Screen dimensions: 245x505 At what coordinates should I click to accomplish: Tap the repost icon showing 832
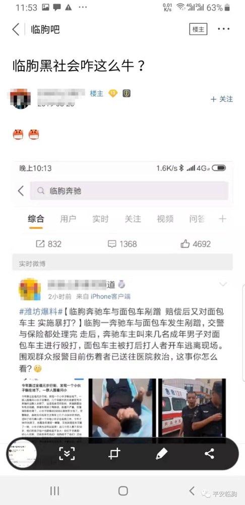40,244
